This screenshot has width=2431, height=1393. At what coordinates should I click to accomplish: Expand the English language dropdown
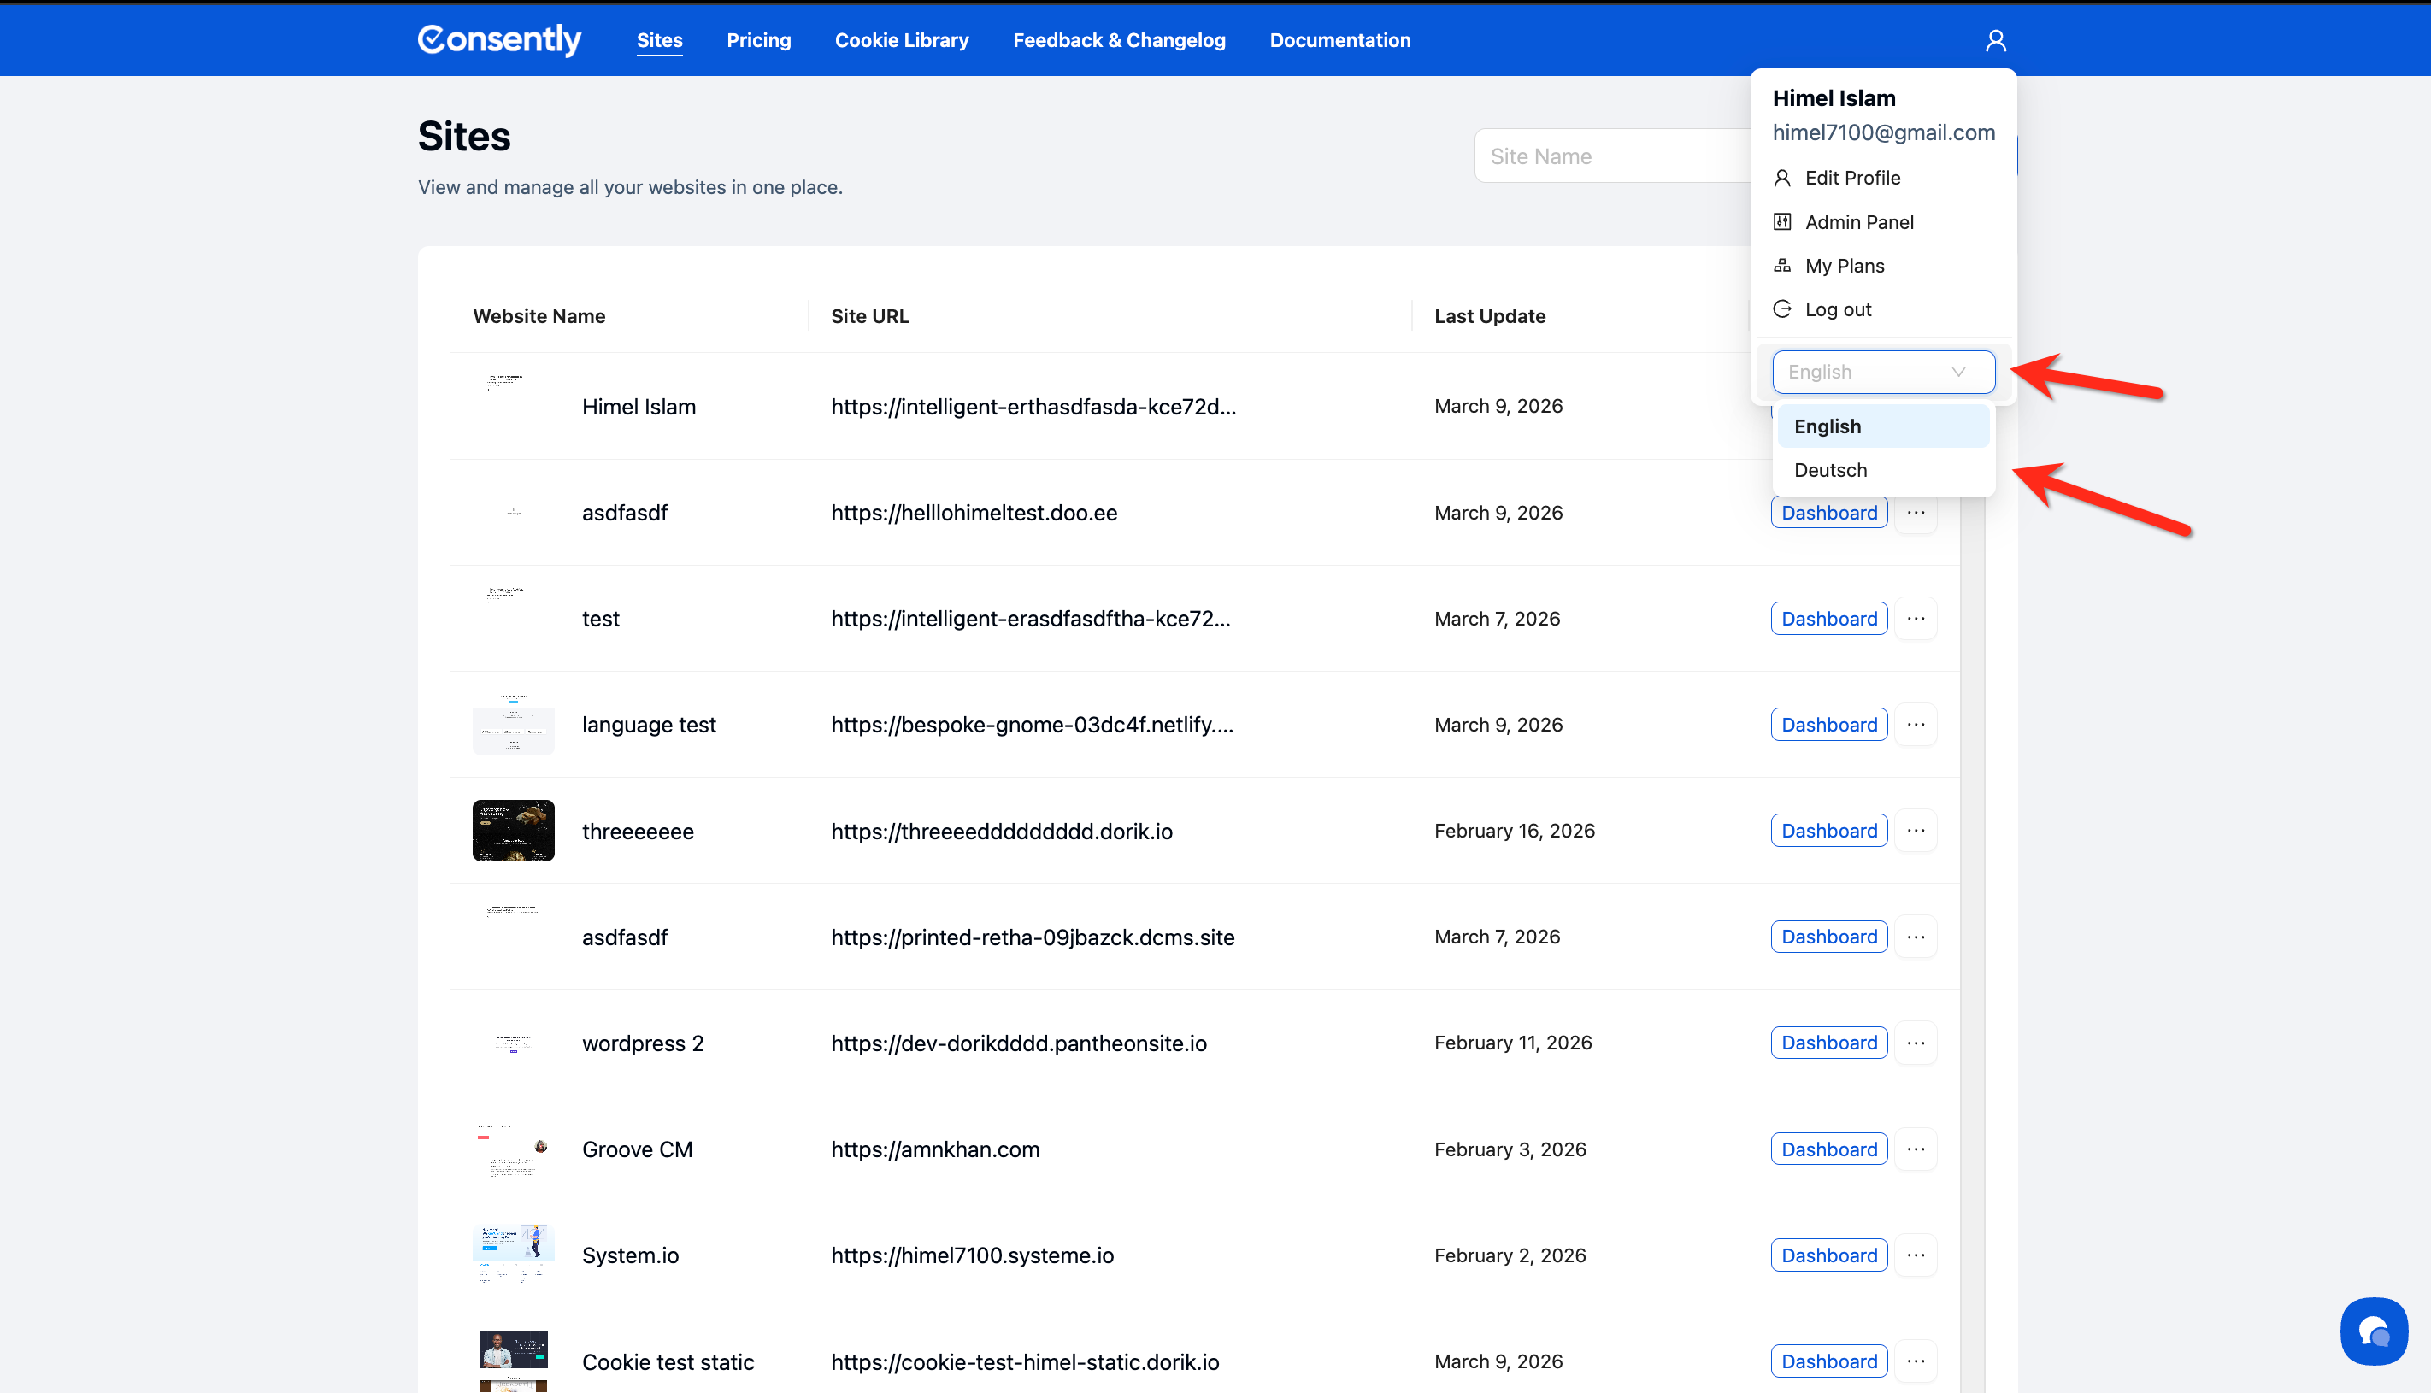click(1882, 372)
